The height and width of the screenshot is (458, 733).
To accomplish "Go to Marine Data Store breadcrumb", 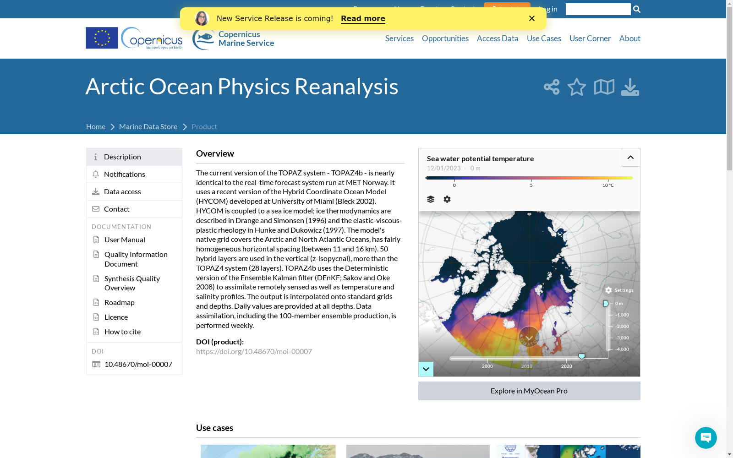I will 148,126.
